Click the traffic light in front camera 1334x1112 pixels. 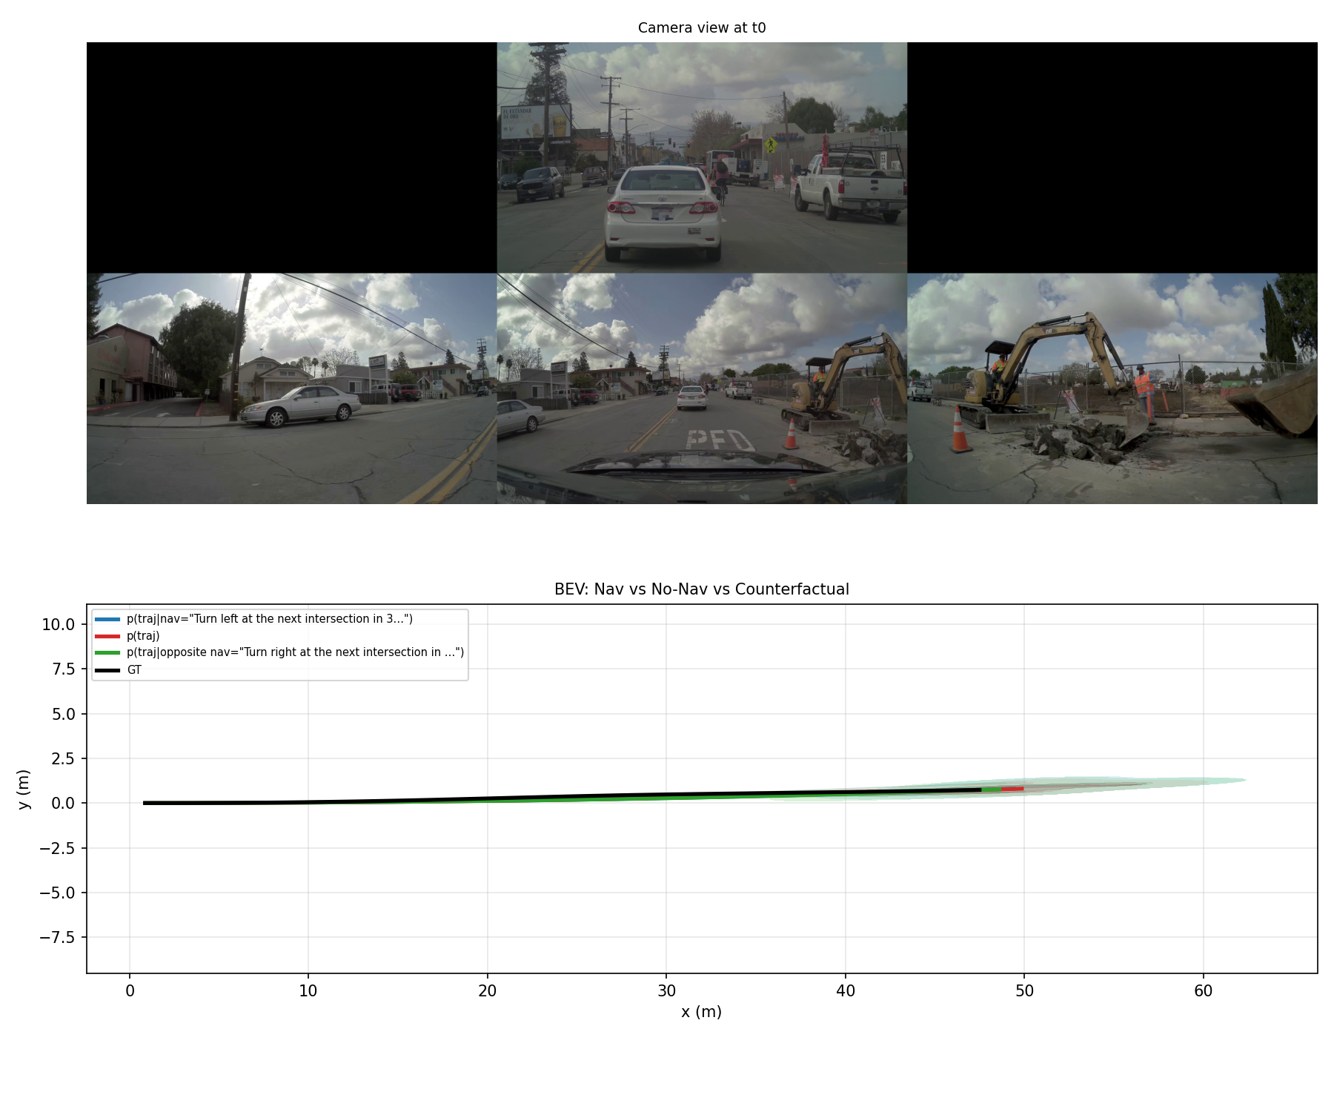[674, 143]
